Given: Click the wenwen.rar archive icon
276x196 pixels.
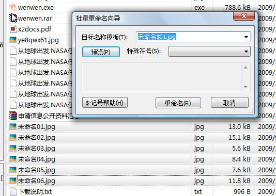Looking at the screenshot, I should point(13,18).
